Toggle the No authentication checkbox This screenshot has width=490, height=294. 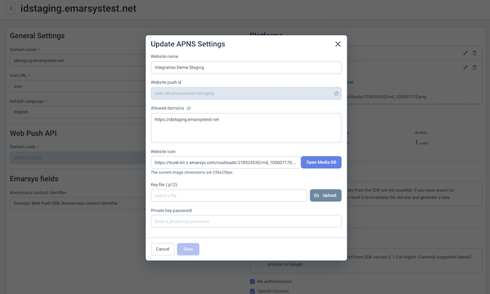(253, 282)
